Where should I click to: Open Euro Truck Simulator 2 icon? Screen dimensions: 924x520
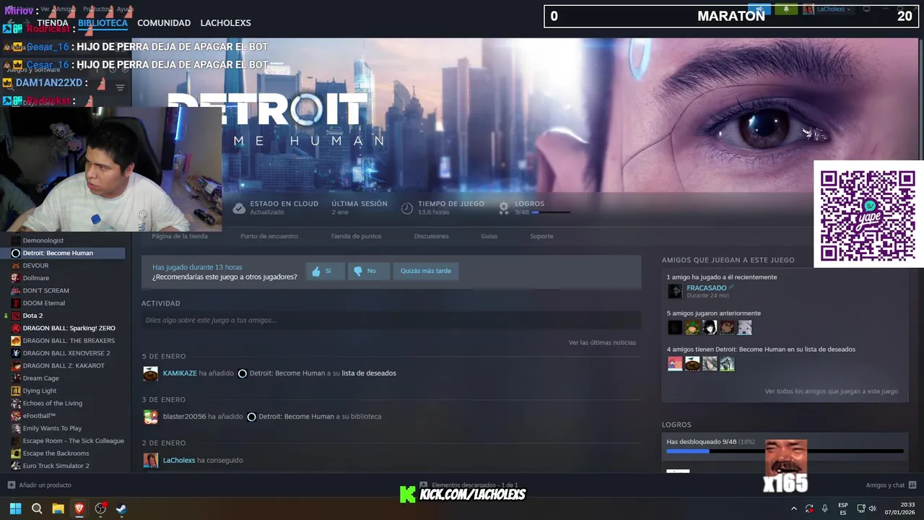pyautogui.click(x=16, y=466)
